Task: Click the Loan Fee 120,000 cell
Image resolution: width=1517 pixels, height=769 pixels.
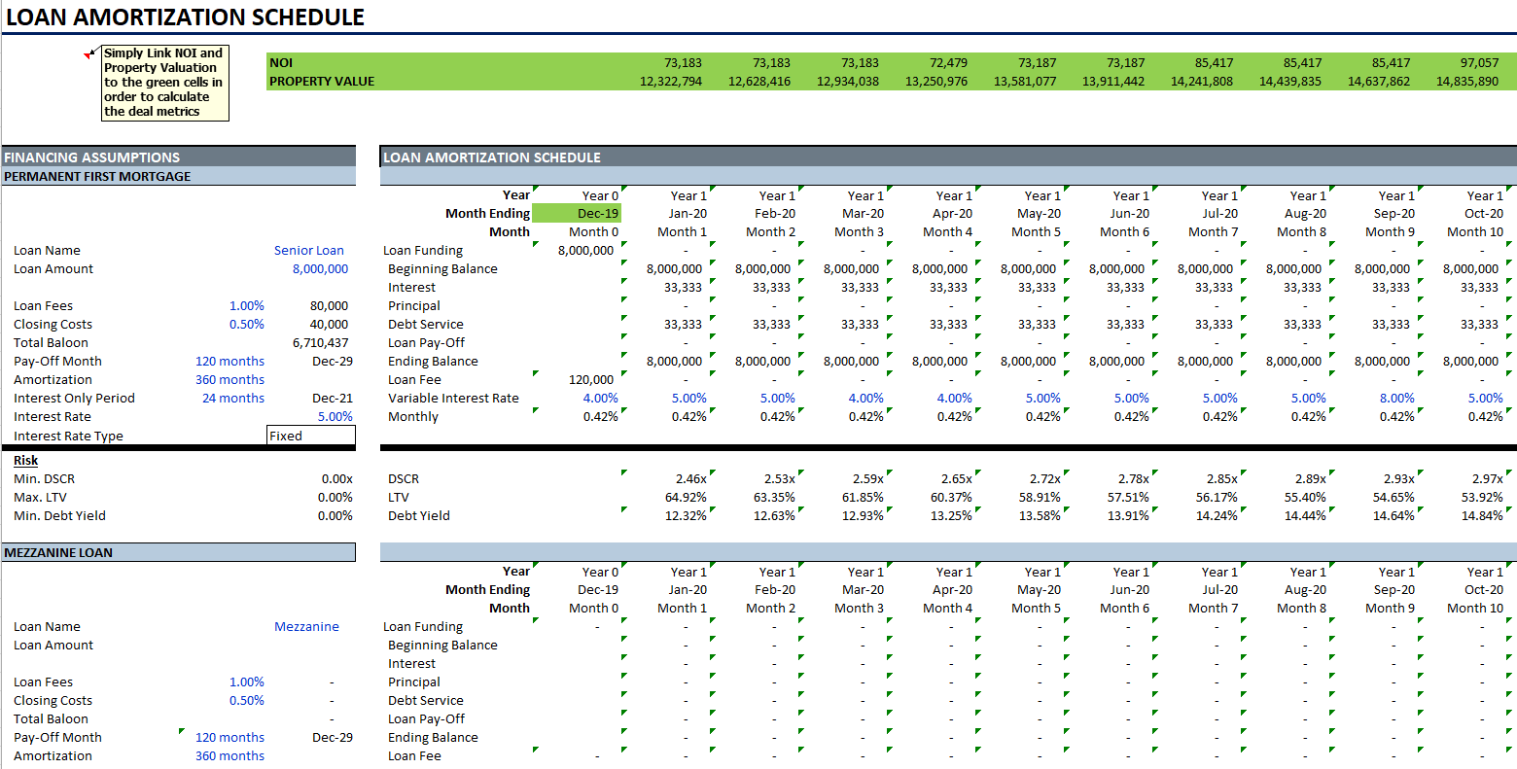Action: click(591, 379)
